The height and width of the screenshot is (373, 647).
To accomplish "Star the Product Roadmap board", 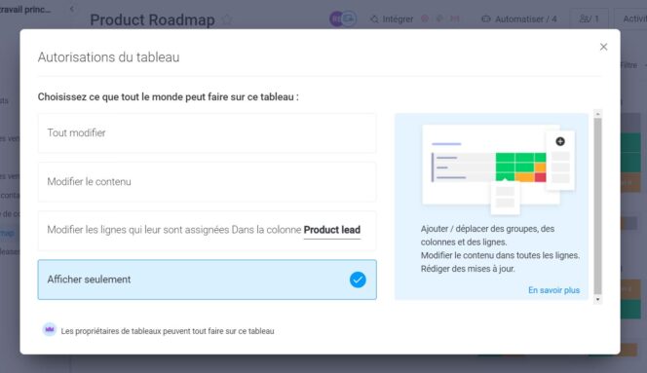I will [x=226, y=19].
